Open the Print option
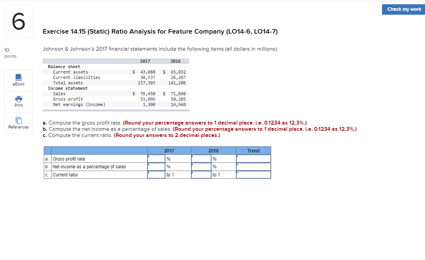Image resolution: width=425 pixels, height=260 pixels. pyautogui.click(x=18, y=101)
